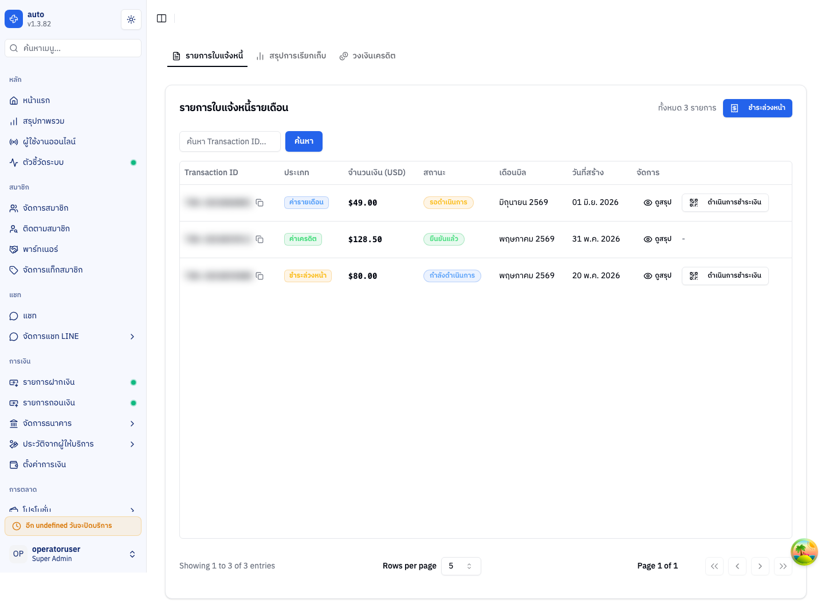The image size is (825, 608).
Task: Click the วันที่สร้าง column header
Action: (588, 173)
